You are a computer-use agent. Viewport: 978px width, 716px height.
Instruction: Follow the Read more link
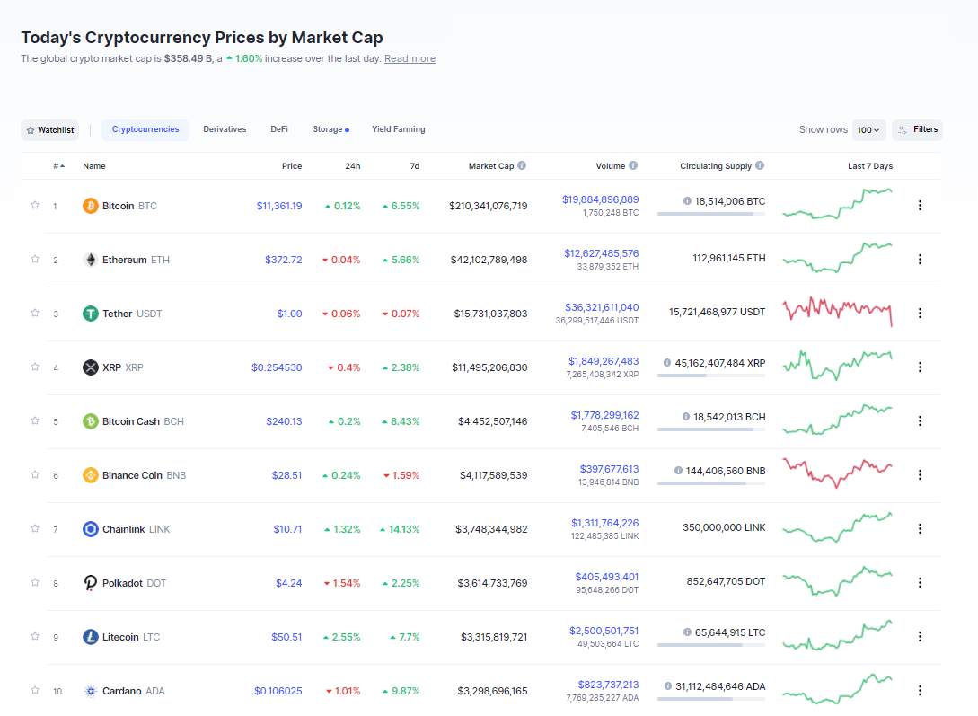(x=410, y=58)
